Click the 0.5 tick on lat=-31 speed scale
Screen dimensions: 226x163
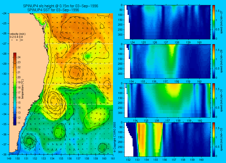[217, 108]
